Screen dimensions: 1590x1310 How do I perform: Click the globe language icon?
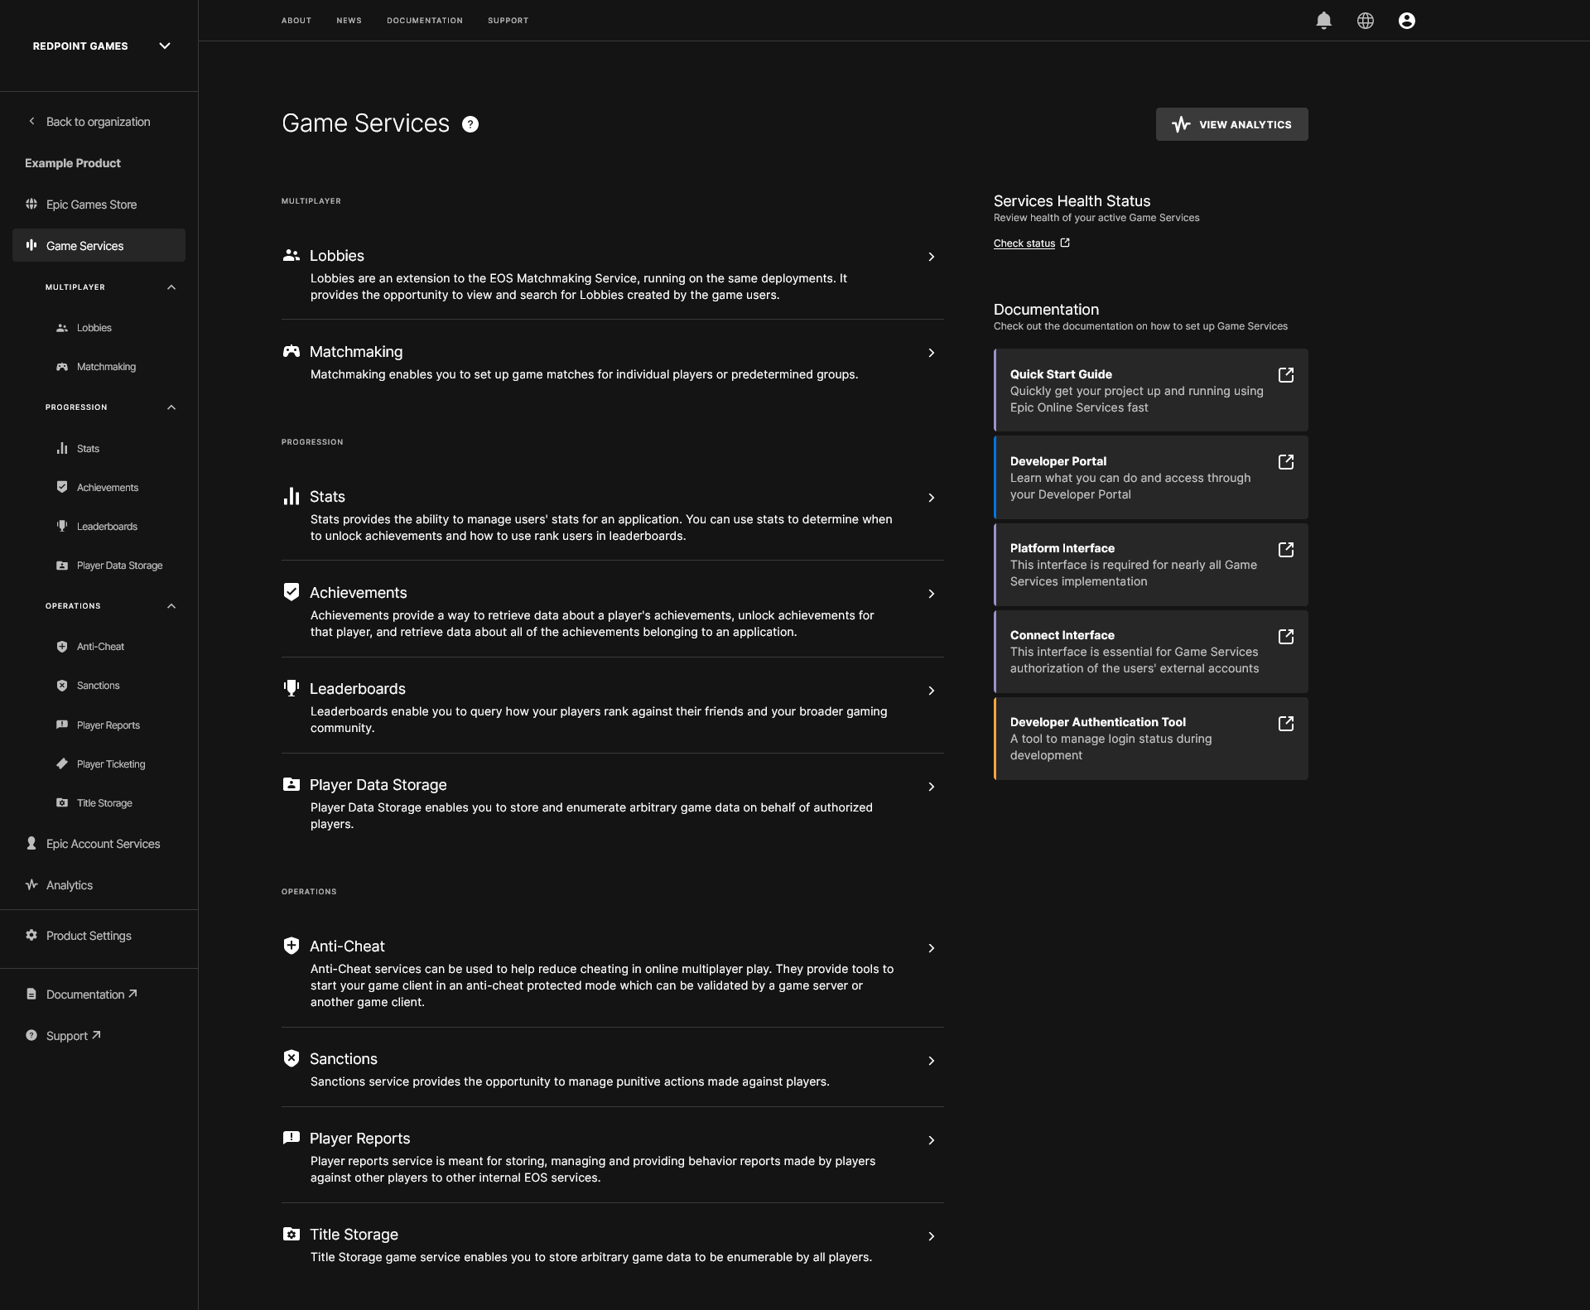pyautogui.click(x=1365, y=20)
